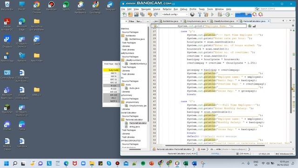The image size is (298, 168).
Task: Switch to the ClassifyNumbers.java tab
Action: click(224, 21)
